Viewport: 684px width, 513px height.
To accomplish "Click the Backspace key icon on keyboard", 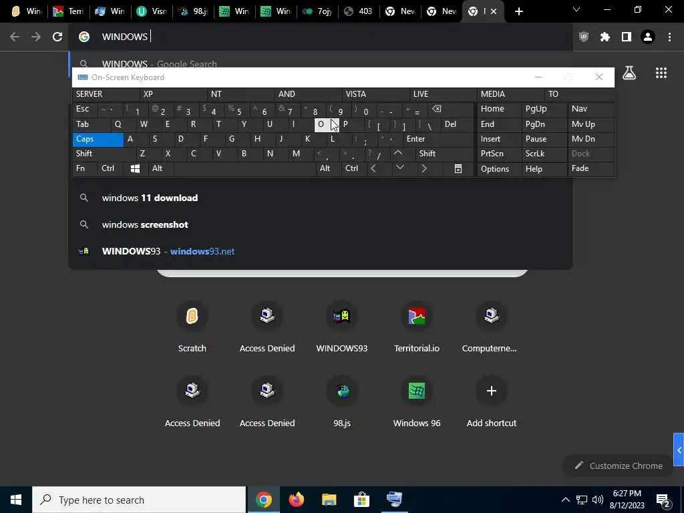I will [x=436, y=109].
